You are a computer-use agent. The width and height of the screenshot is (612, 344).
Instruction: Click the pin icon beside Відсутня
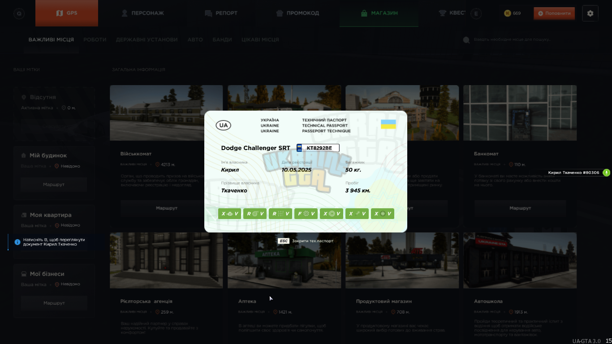click(x=24, y=97)
